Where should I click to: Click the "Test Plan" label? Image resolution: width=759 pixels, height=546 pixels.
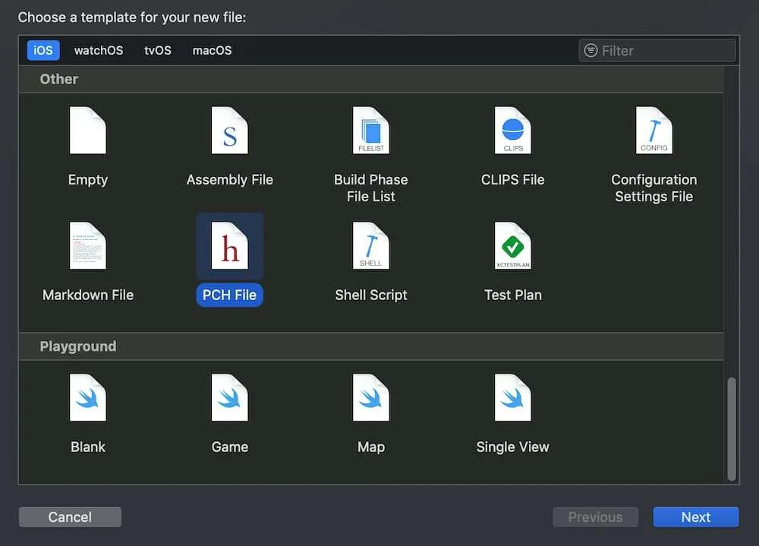click(x=512, y=295)
